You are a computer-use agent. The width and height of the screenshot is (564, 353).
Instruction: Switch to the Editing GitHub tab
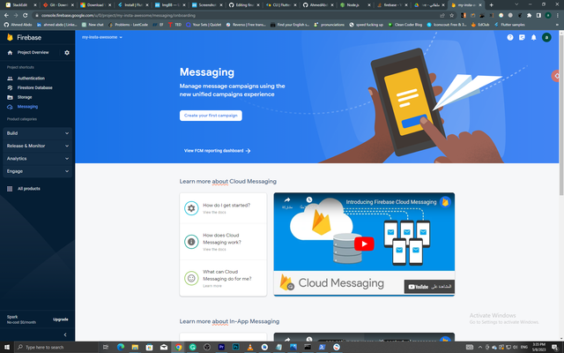(x=243, y=5)
